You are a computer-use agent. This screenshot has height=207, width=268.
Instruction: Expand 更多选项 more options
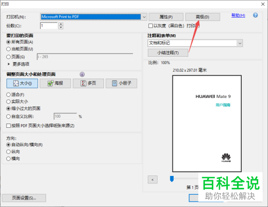pos(19,64)
